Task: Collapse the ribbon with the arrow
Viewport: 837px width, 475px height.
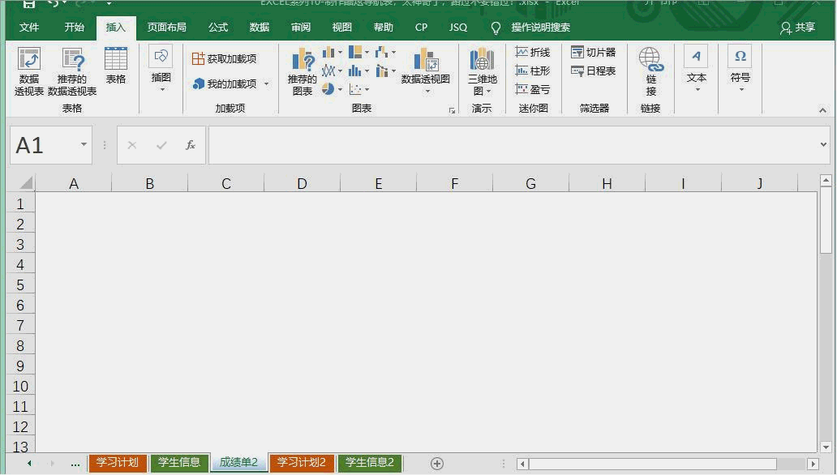Action: pyautogui.click(x=822, y=110)
